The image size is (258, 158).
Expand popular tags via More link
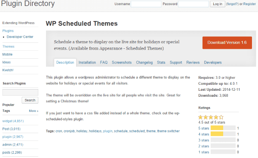34,111
